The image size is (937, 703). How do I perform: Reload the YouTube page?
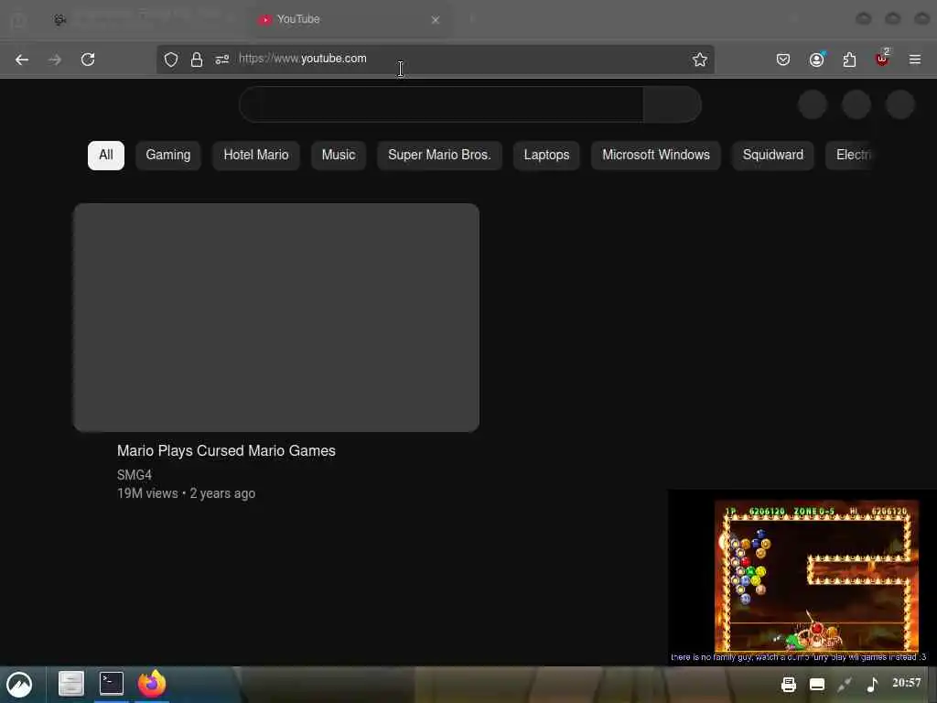coord(88,59)
